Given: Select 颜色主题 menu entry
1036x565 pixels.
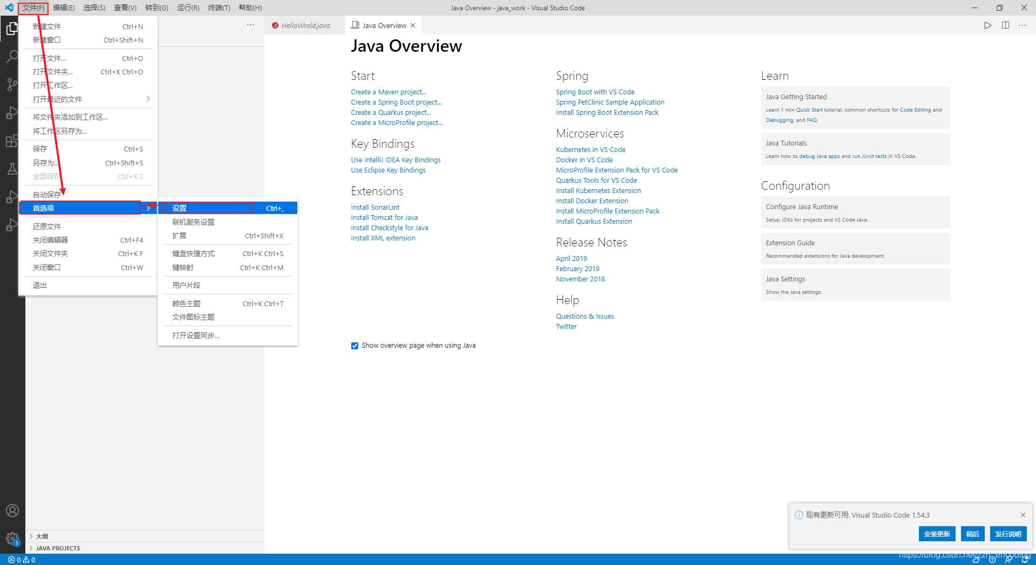Looking at the screenshot, I should pyautogui.click(x=227, y=304).
